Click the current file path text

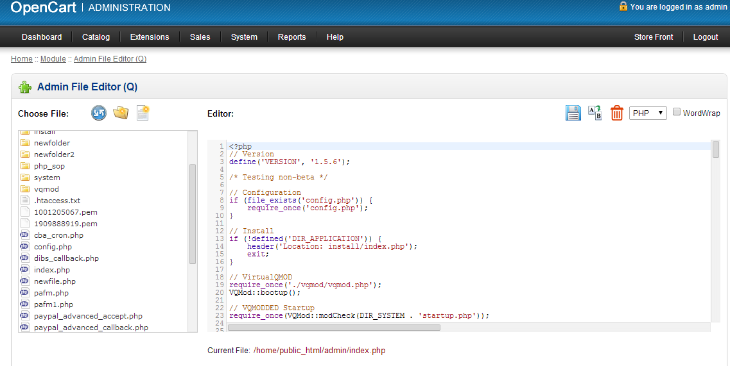319,350
